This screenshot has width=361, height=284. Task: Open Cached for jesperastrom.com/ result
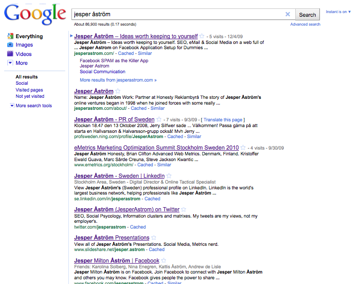[126, 53]
